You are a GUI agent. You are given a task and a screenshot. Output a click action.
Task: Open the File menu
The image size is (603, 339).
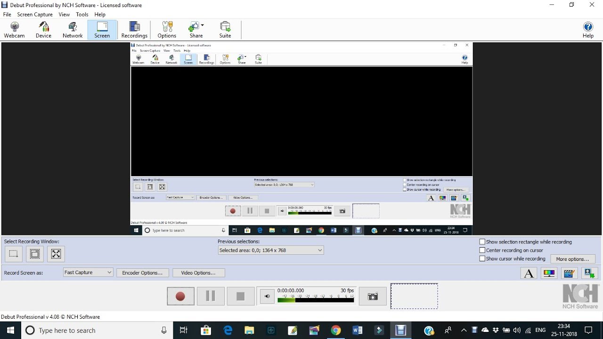(7, 15)
